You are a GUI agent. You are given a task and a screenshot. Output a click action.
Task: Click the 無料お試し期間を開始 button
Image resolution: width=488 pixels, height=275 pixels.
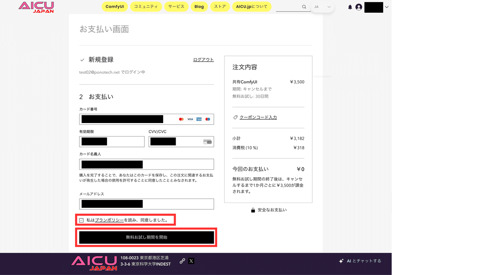pyautogui.click(x=146, y=238)
